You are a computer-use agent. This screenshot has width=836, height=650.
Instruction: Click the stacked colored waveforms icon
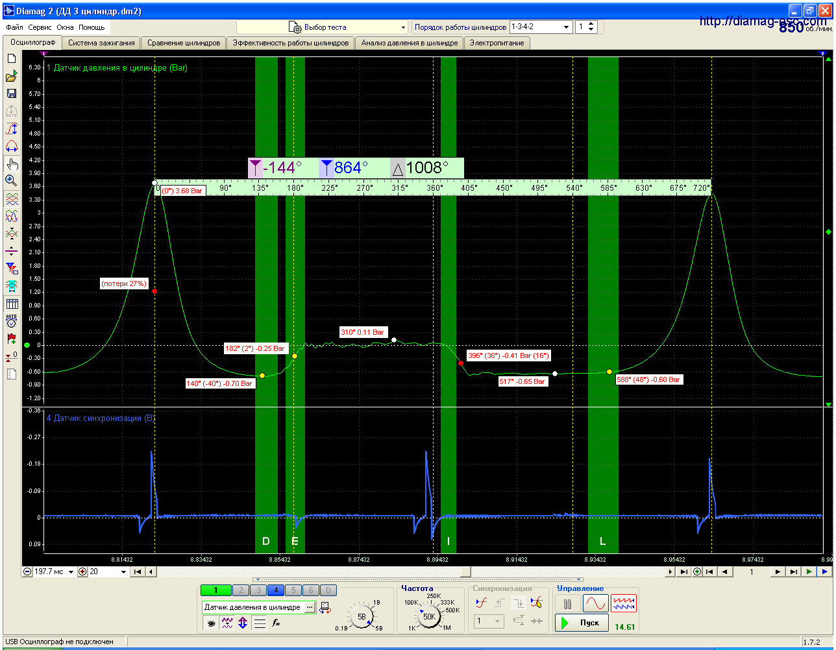(x=11, y=199)
